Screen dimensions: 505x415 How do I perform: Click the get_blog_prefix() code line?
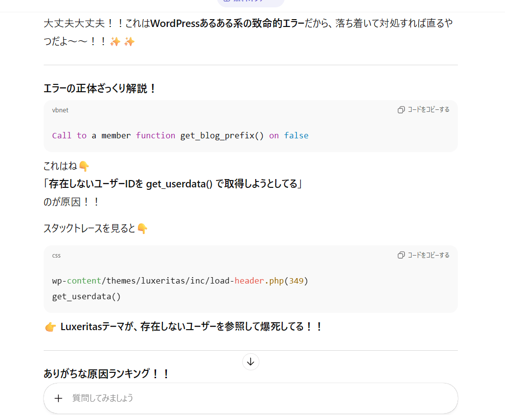(180, 135)
